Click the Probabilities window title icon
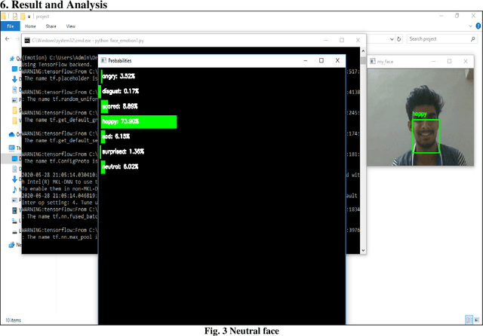This screenshot has width=483, height=336. pyautogui.click(x=103, y=60)
